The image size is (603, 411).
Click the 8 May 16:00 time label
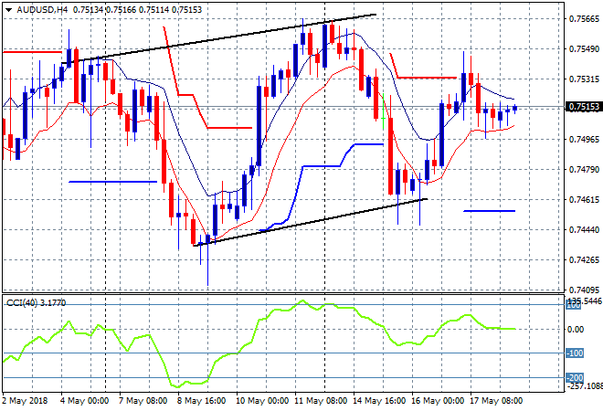[x=201, y=401]
